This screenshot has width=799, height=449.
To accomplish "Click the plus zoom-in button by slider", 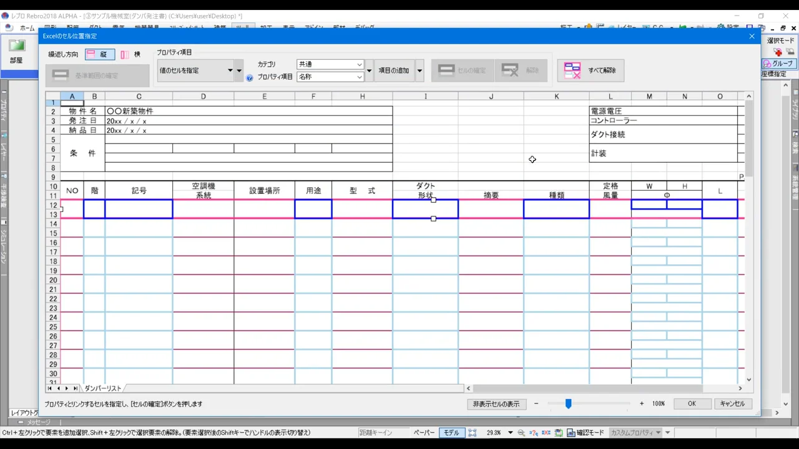I will (x=642, y=404).
